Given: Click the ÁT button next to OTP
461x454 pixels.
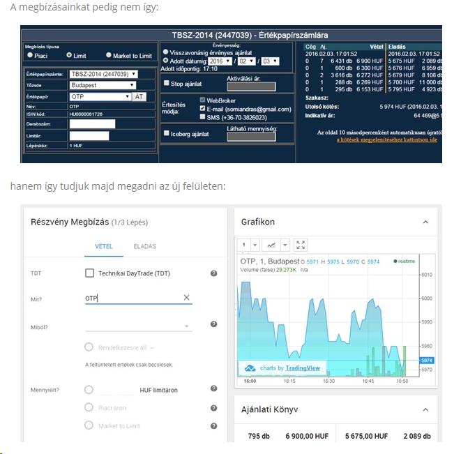Looking at the screenshot, I should point(139,97).
